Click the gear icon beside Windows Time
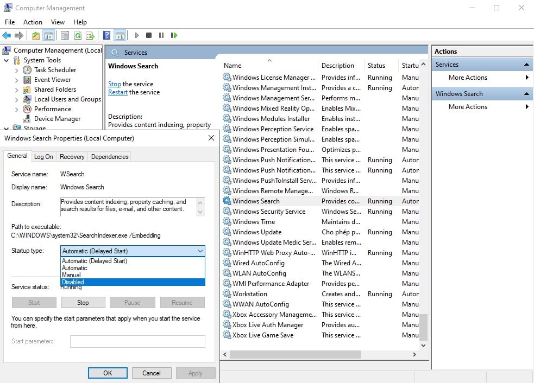Viewport: 534px width, 383px height. [227, 221]
